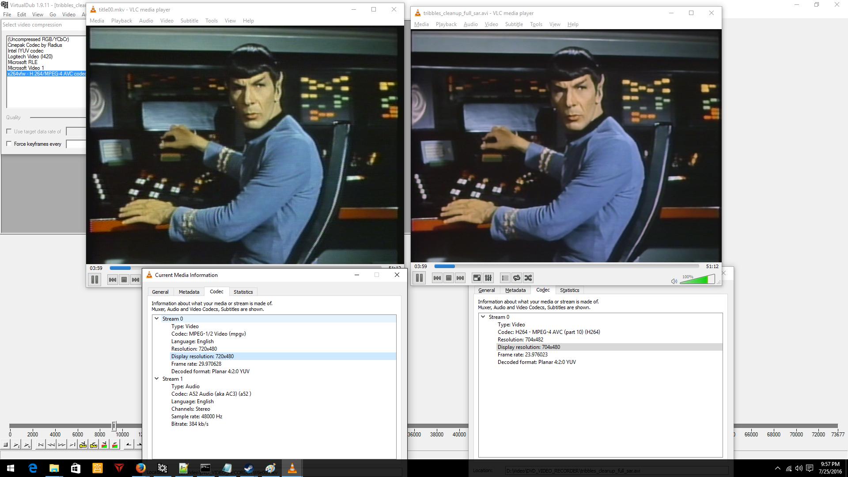The height and width of the screenshot is (477, 848).
Task: Stop playback in tribbles VLC window
Action: coord(449,278)
